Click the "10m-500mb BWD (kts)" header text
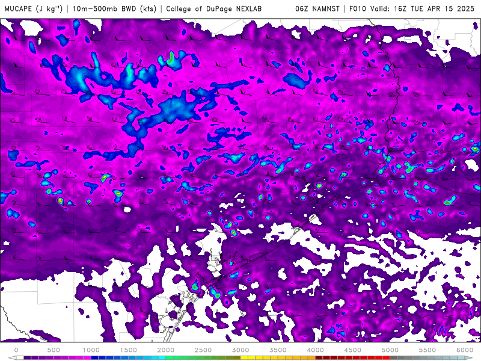Image resolution: width=481 pixels, height=361 pixels. [x=114, y=8]
